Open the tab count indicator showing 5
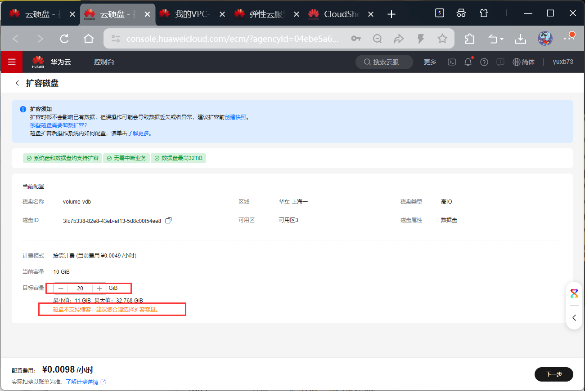Image resolution: width=585 pixels, height=391 pixels. 440,13
